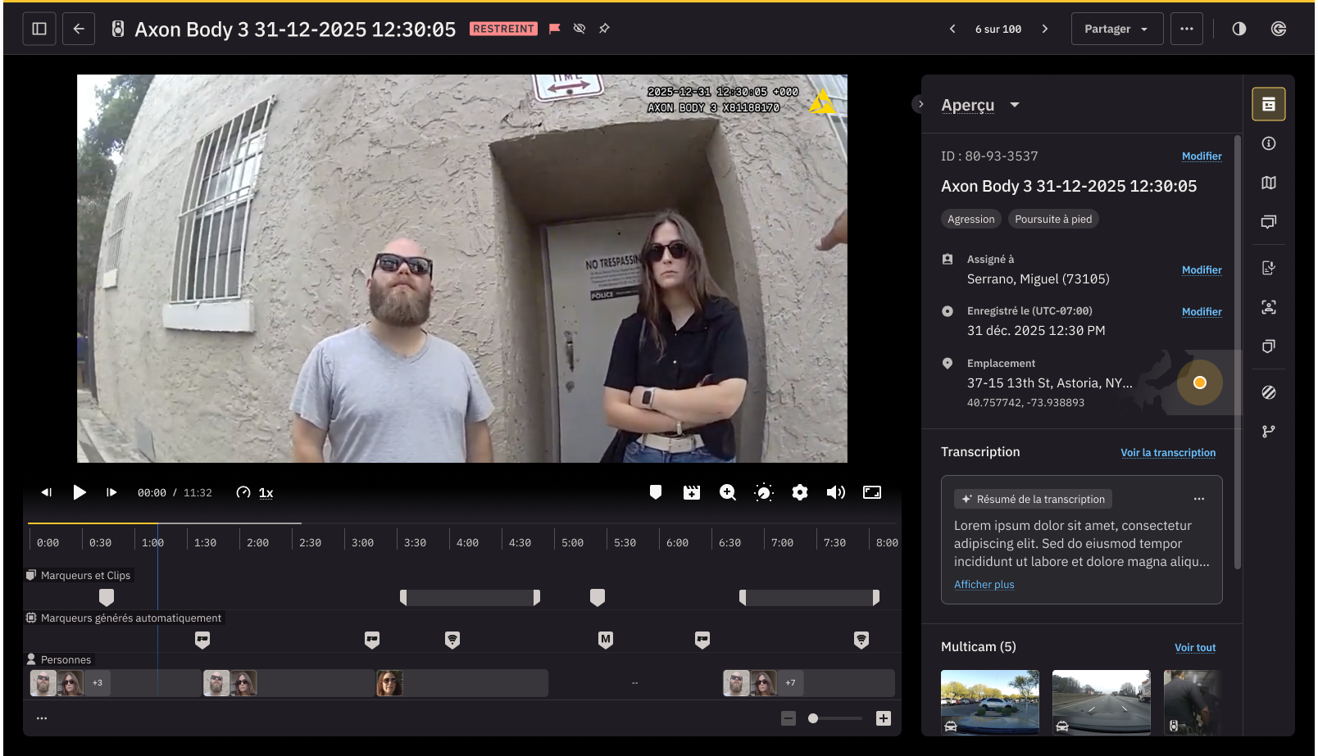Open the Résumé de la transcription options menu

[1198, 499]
